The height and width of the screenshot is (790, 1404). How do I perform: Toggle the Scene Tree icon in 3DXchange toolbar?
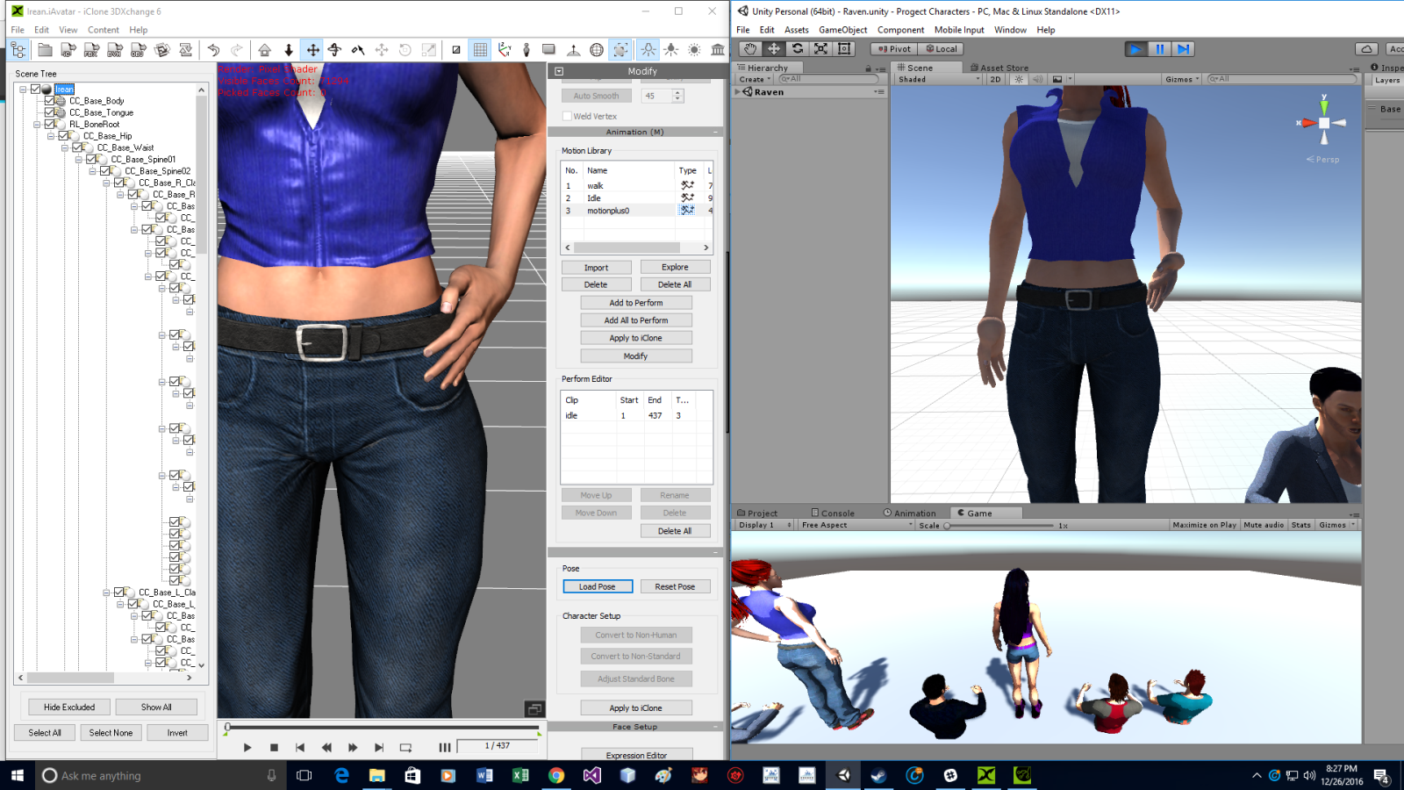click(18, 50)
